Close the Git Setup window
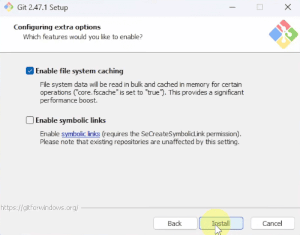The width and height of the screenshot is (300, 235). pyautogui.click(x=288, y=7)
